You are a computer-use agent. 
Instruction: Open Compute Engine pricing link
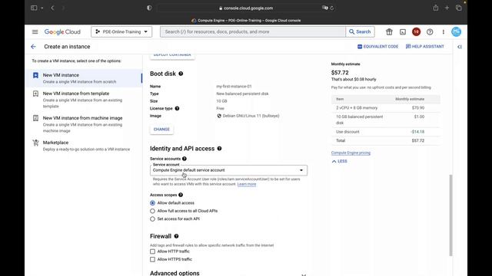click(351, 153)
